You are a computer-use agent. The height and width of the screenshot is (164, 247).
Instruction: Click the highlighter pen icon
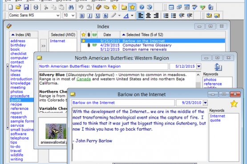pyautogui.click(x=113, y=16)
